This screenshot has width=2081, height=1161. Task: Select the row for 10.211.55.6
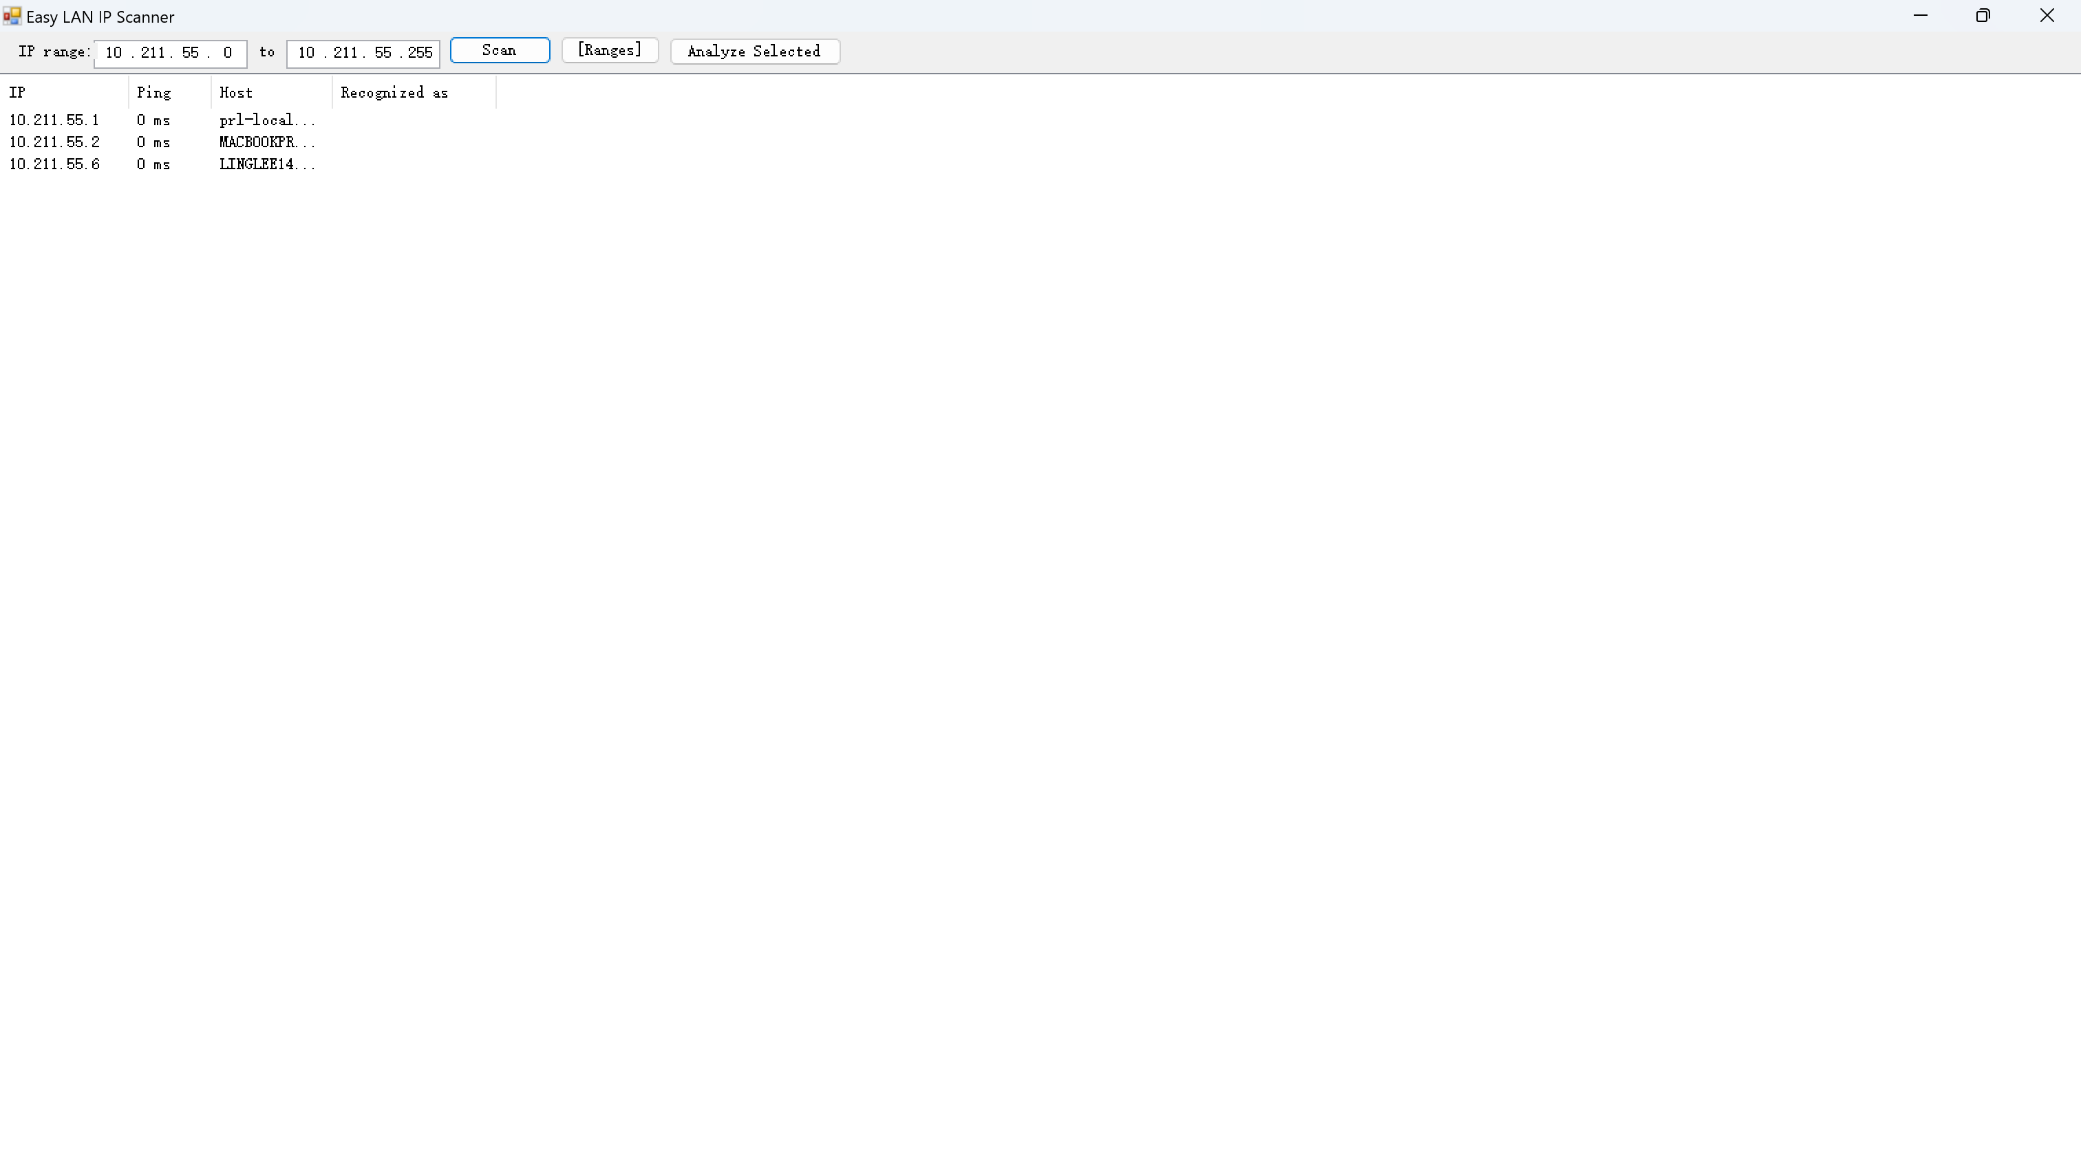point(54,164)
